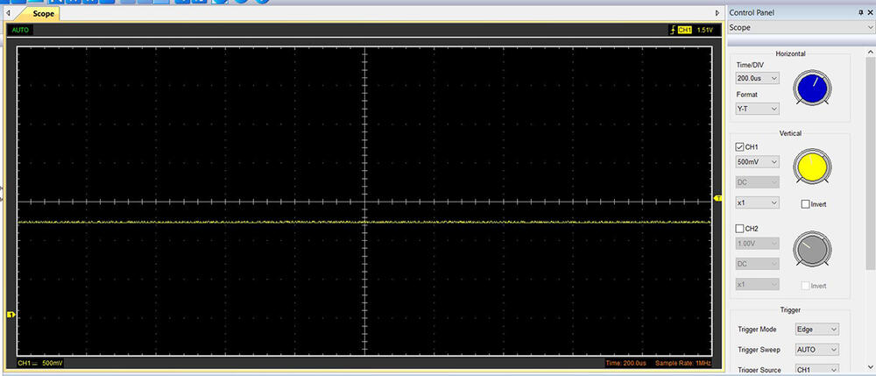Click the green AUTO status indicator
The width and height of the screenshot is (876, 376).
(x=20, y=30)
